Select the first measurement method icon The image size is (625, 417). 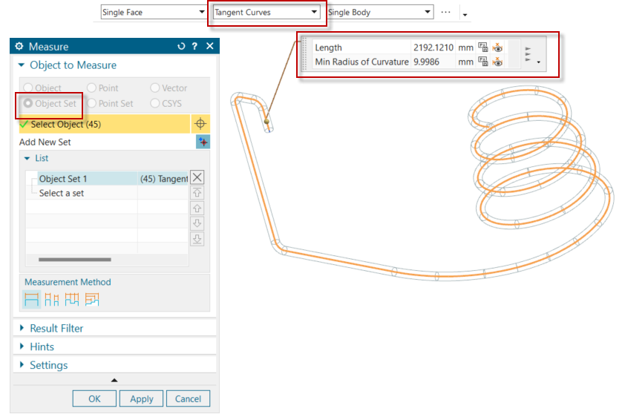point(32,299)
